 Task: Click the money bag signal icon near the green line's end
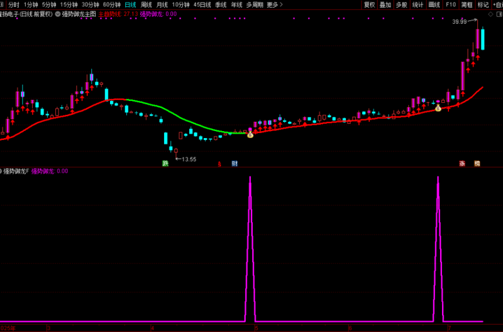coord(250,134)
